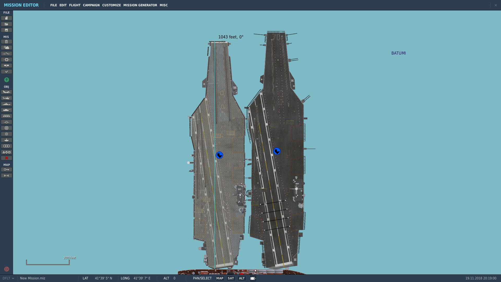Open the MISC menu

pos(164,5)
